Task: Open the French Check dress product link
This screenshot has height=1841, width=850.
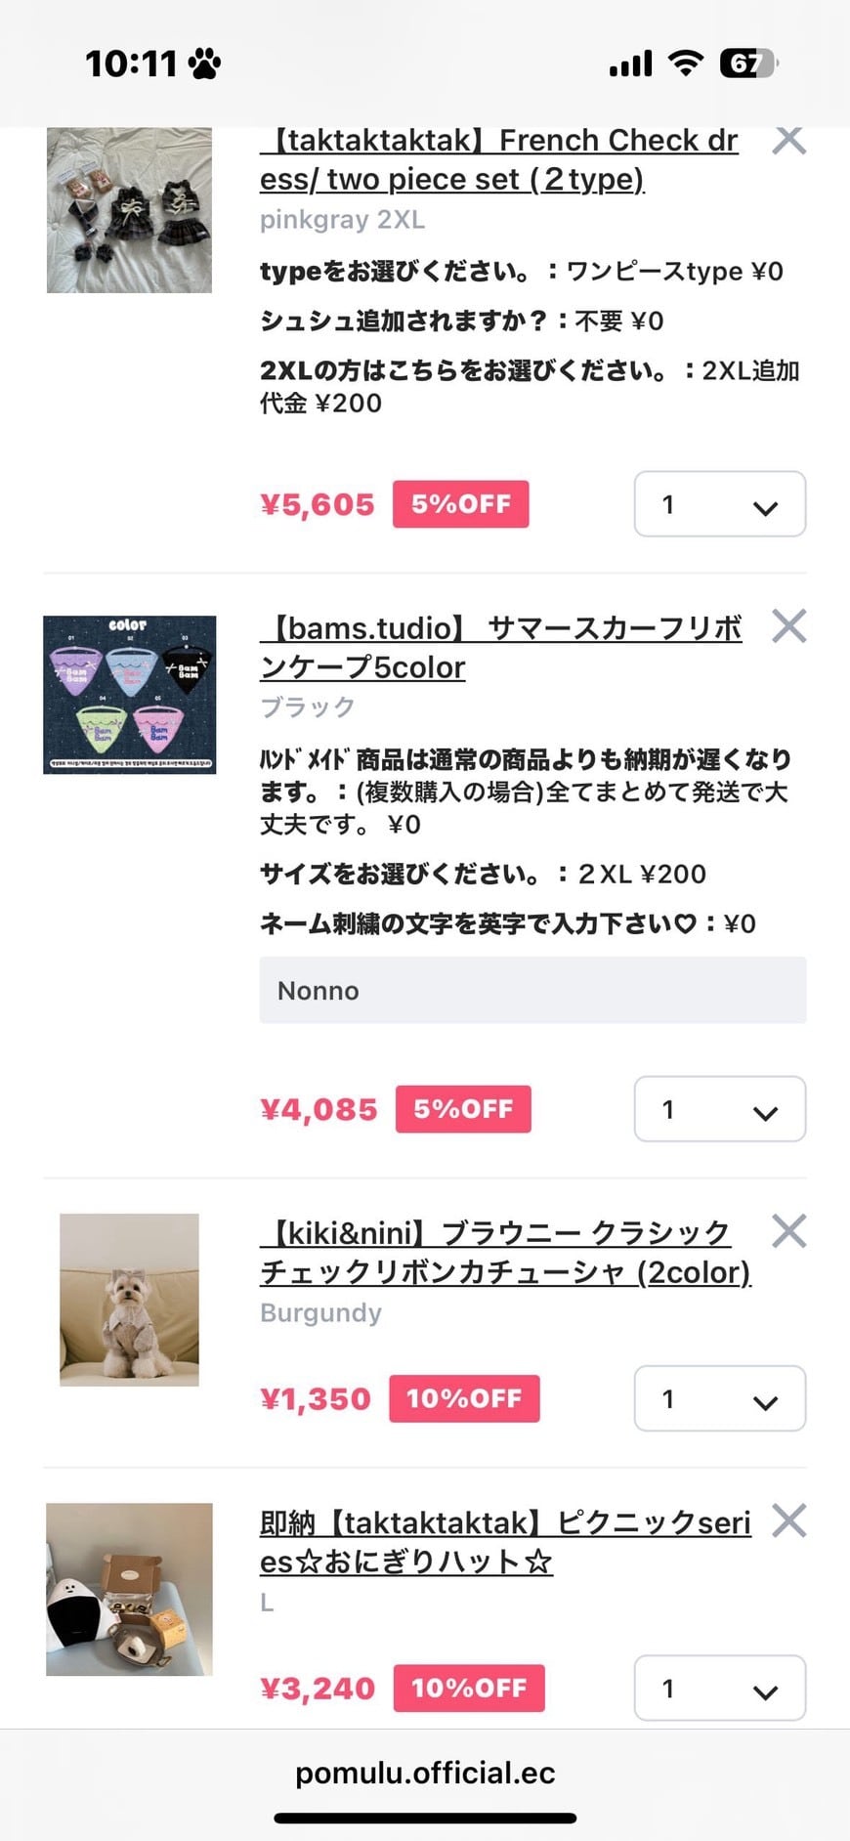Action: tap(498, 160)
